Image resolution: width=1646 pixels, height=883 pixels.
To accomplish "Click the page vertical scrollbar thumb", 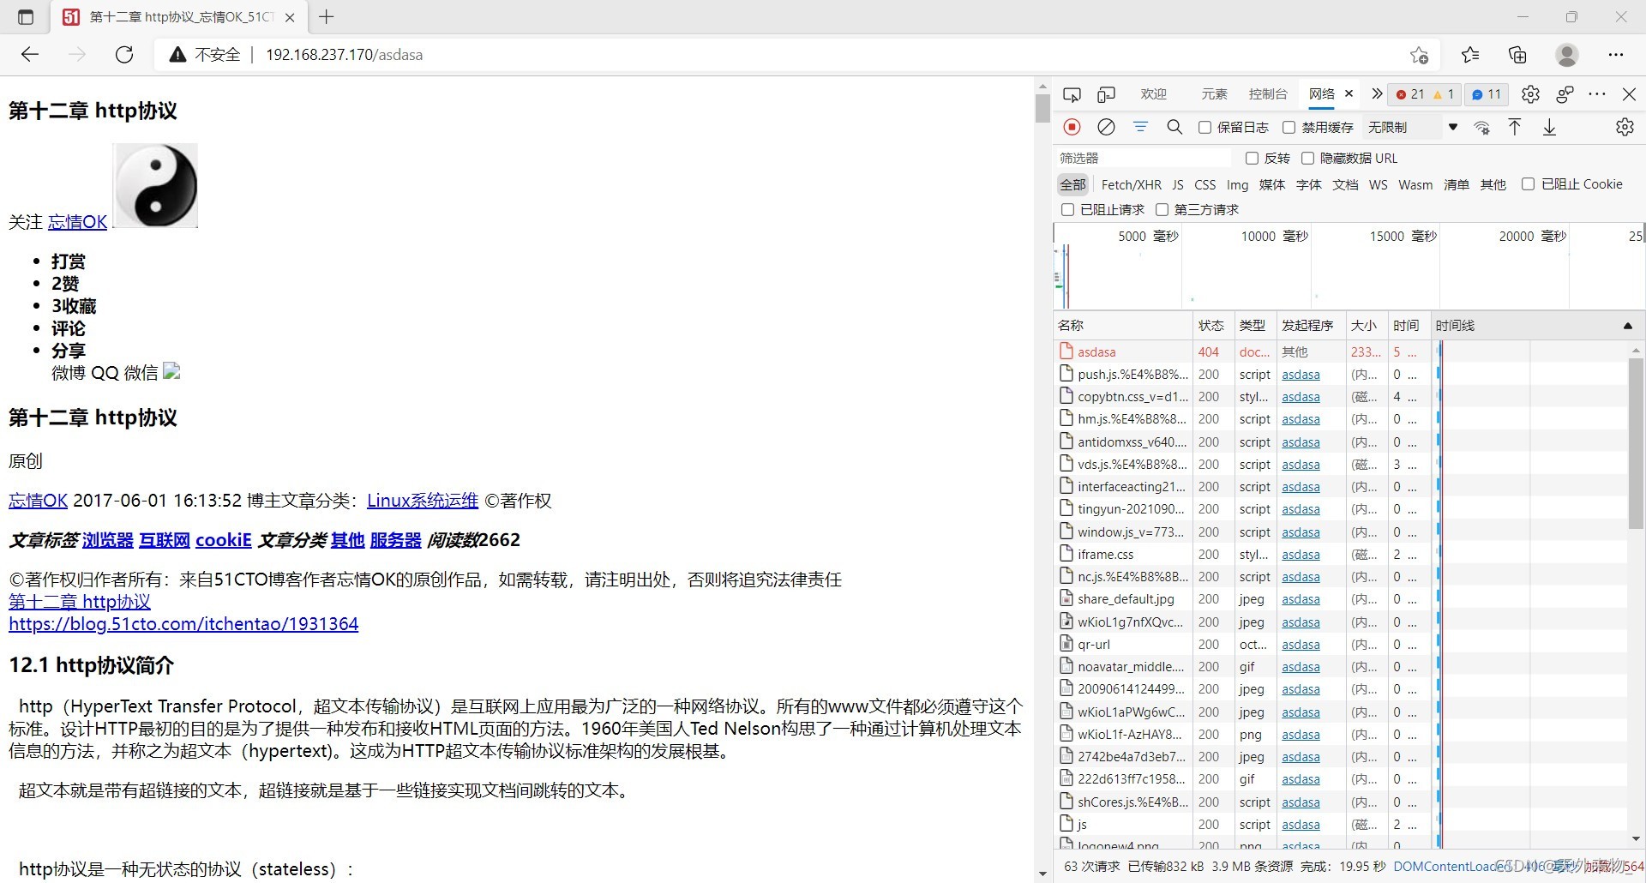I will 1042,109.
